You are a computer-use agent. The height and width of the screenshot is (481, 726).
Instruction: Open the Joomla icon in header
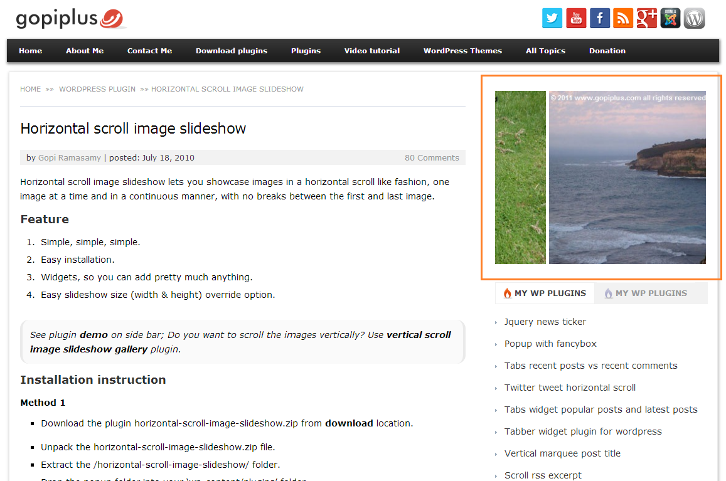[x=670, y=18]
